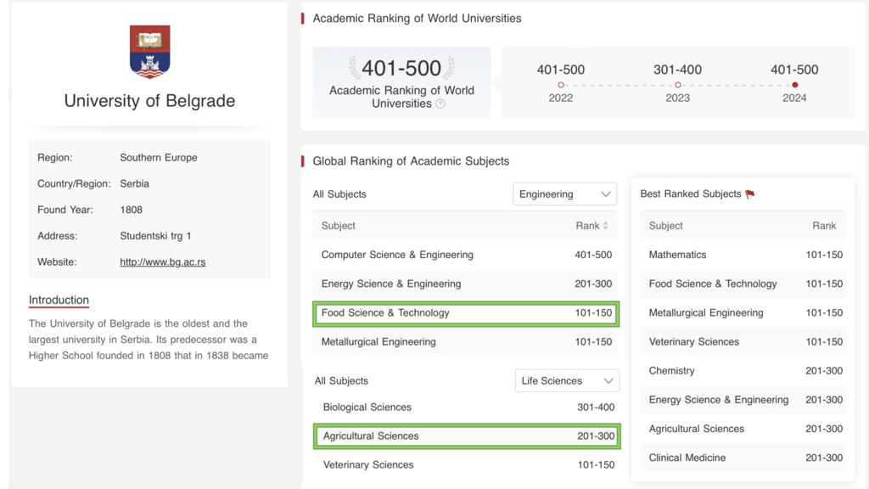Open the Engineering subject category dropdown
This screenshot has width=869, height=489.
[564, 194]
